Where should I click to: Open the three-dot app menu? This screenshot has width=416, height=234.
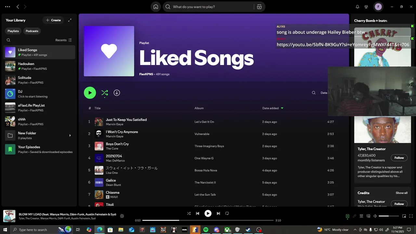pyautogui.click(x=7, y=7)
